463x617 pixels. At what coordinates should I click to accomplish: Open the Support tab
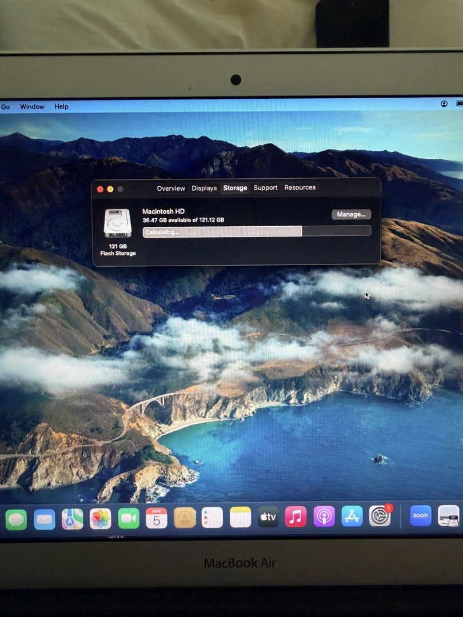(265, 188)
